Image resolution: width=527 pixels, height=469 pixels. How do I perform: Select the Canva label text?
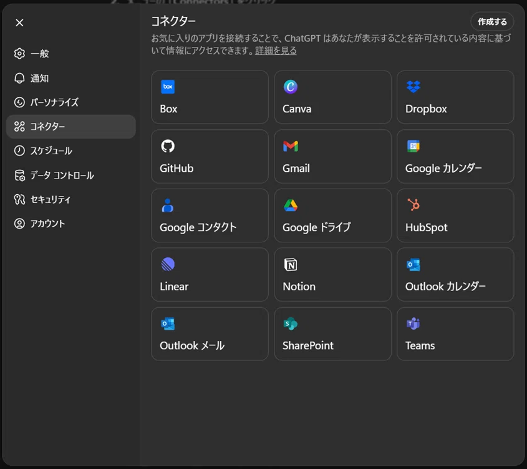[x=297, y=109]
